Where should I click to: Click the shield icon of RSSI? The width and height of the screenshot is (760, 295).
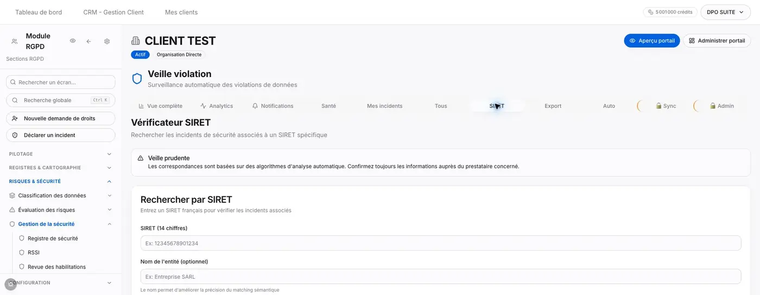point(22,253)
